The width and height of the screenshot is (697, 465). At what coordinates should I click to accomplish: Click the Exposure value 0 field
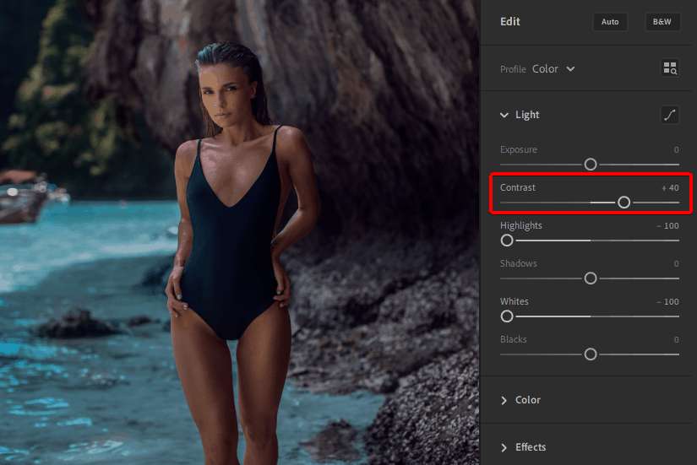click(x=676, y=149)
